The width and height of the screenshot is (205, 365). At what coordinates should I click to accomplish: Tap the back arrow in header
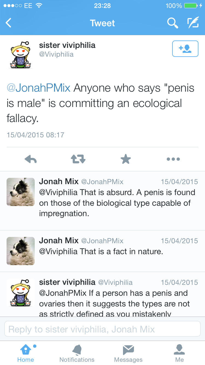(9, 23)
